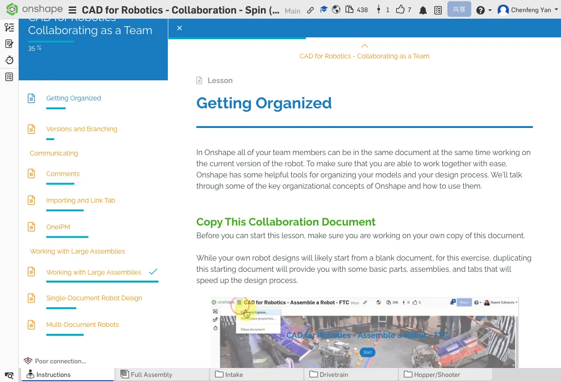Like the document with thumbs-up icon
This screenshot has height=382, width=561.
point(400,10)
